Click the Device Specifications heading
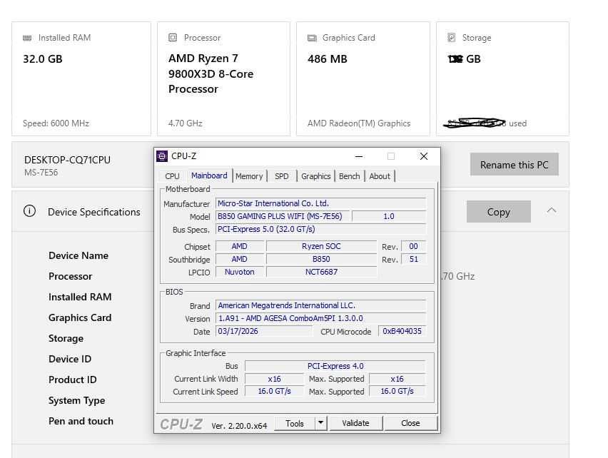The height and width of the screenshot is (458, 608). point(93,212)
